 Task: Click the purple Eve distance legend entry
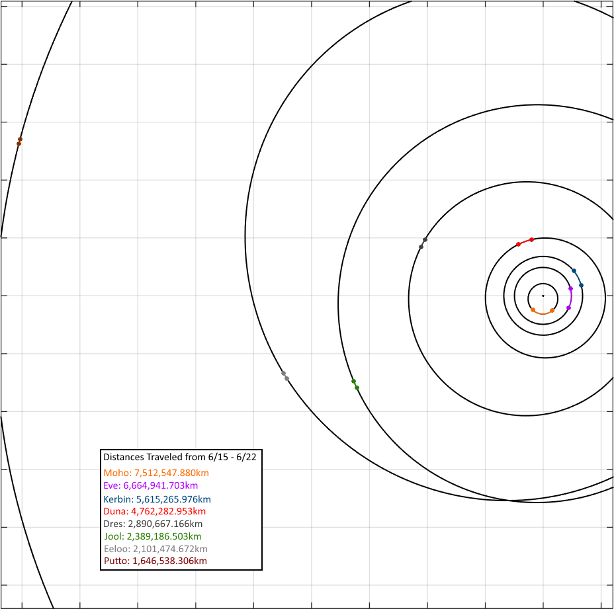[151, 485]
